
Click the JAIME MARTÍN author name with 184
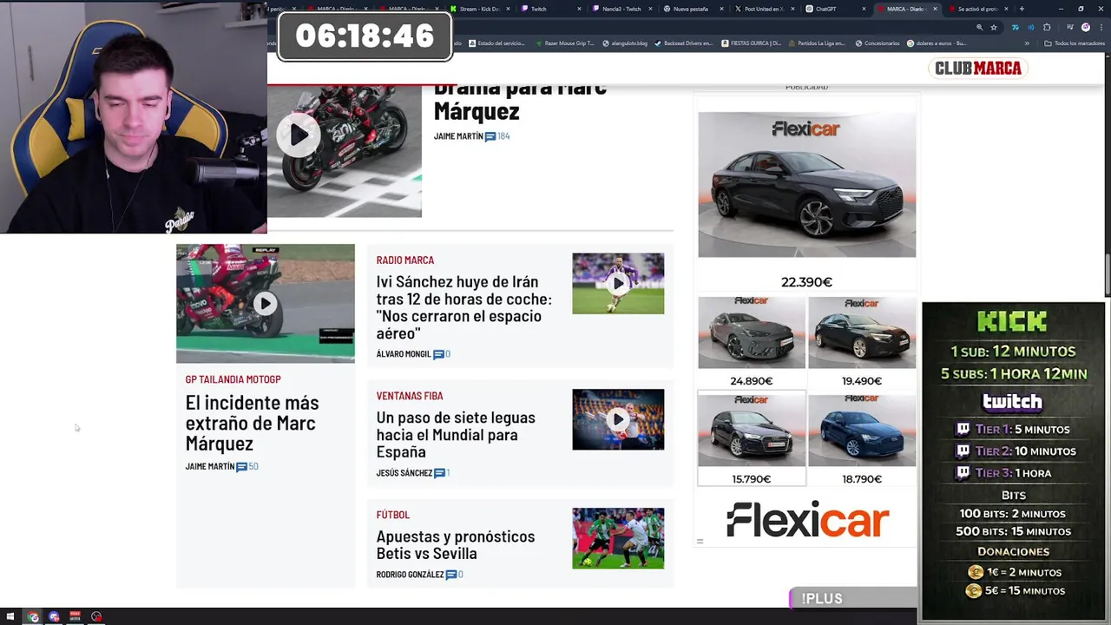(x=458, y=136)
